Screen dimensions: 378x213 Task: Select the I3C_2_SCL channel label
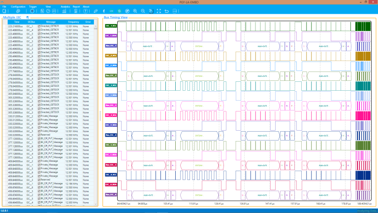111,55
